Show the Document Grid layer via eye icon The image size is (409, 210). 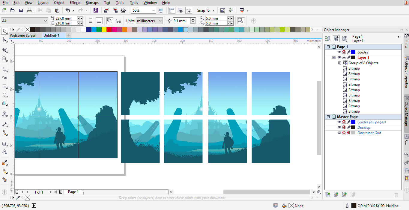[339, 133]
